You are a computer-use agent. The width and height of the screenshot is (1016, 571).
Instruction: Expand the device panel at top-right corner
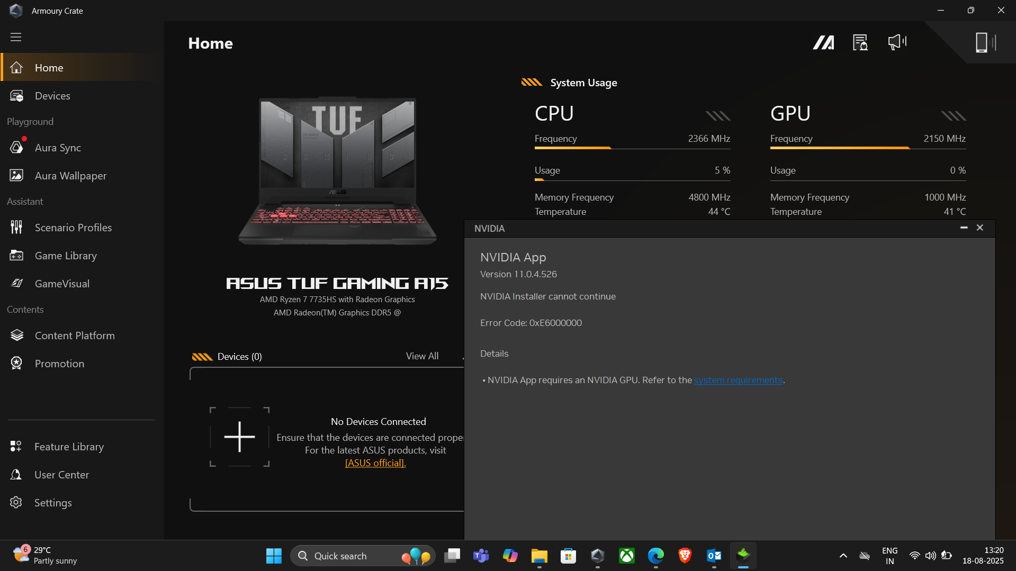point(985,42)
